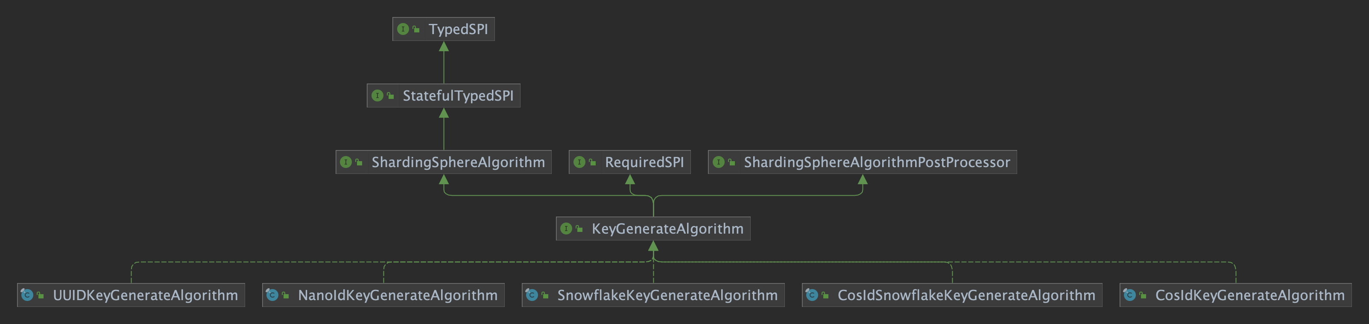The height and width of the screenshot is (324, 1369).
Task: Select the UUIDKeyGenerateAlgorithm class label
Action: (x=145, y=295)
